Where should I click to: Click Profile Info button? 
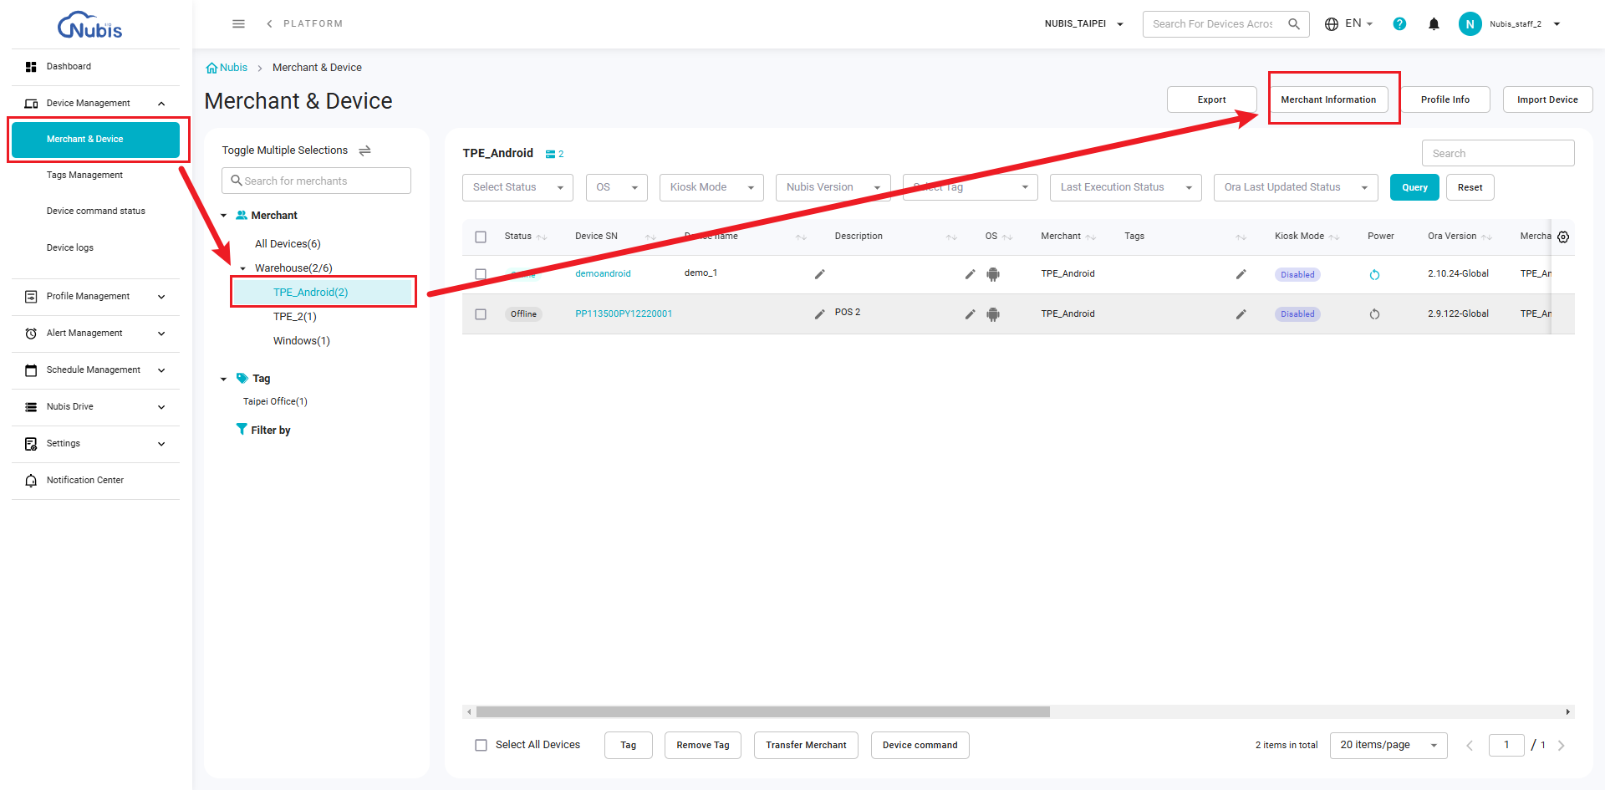point(1444,99)
